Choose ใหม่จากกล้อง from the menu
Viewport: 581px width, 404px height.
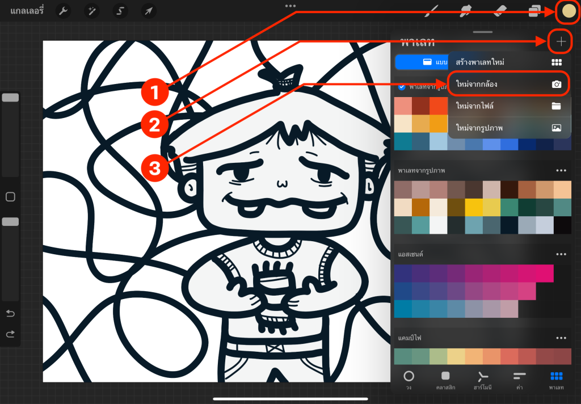(508, 84)
